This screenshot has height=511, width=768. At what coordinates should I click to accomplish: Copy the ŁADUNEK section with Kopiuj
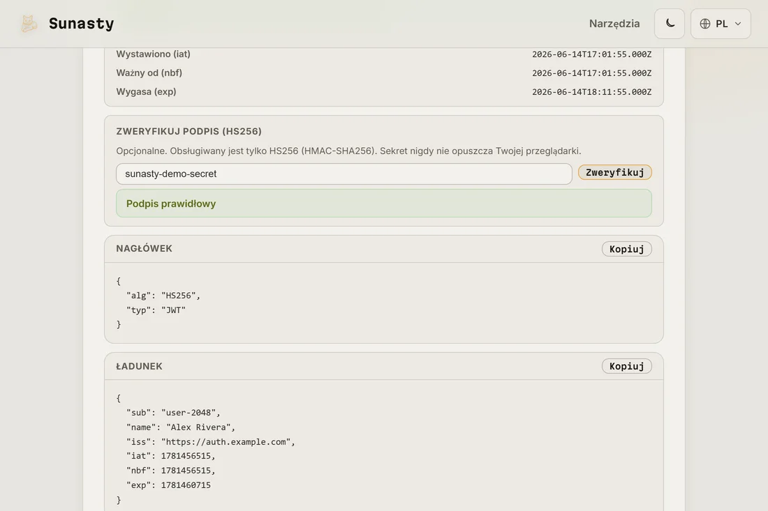(x=626, y=366)
